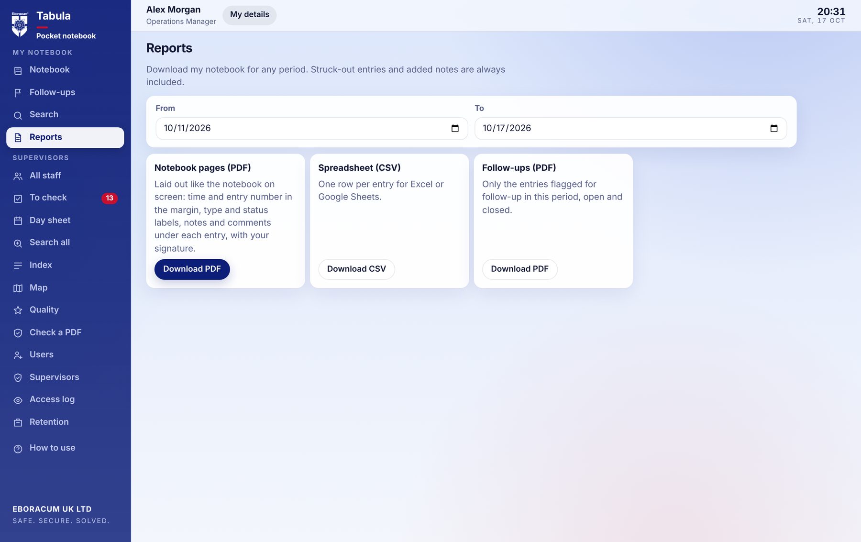Select Day sheet menu label

coord(50,220)
